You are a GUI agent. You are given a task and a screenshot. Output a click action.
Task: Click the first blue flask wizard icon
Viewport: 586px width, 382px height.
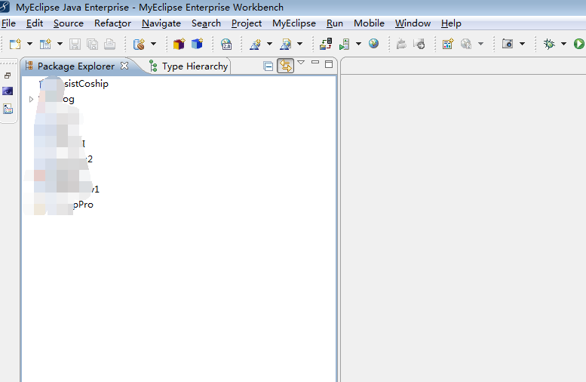255,44
